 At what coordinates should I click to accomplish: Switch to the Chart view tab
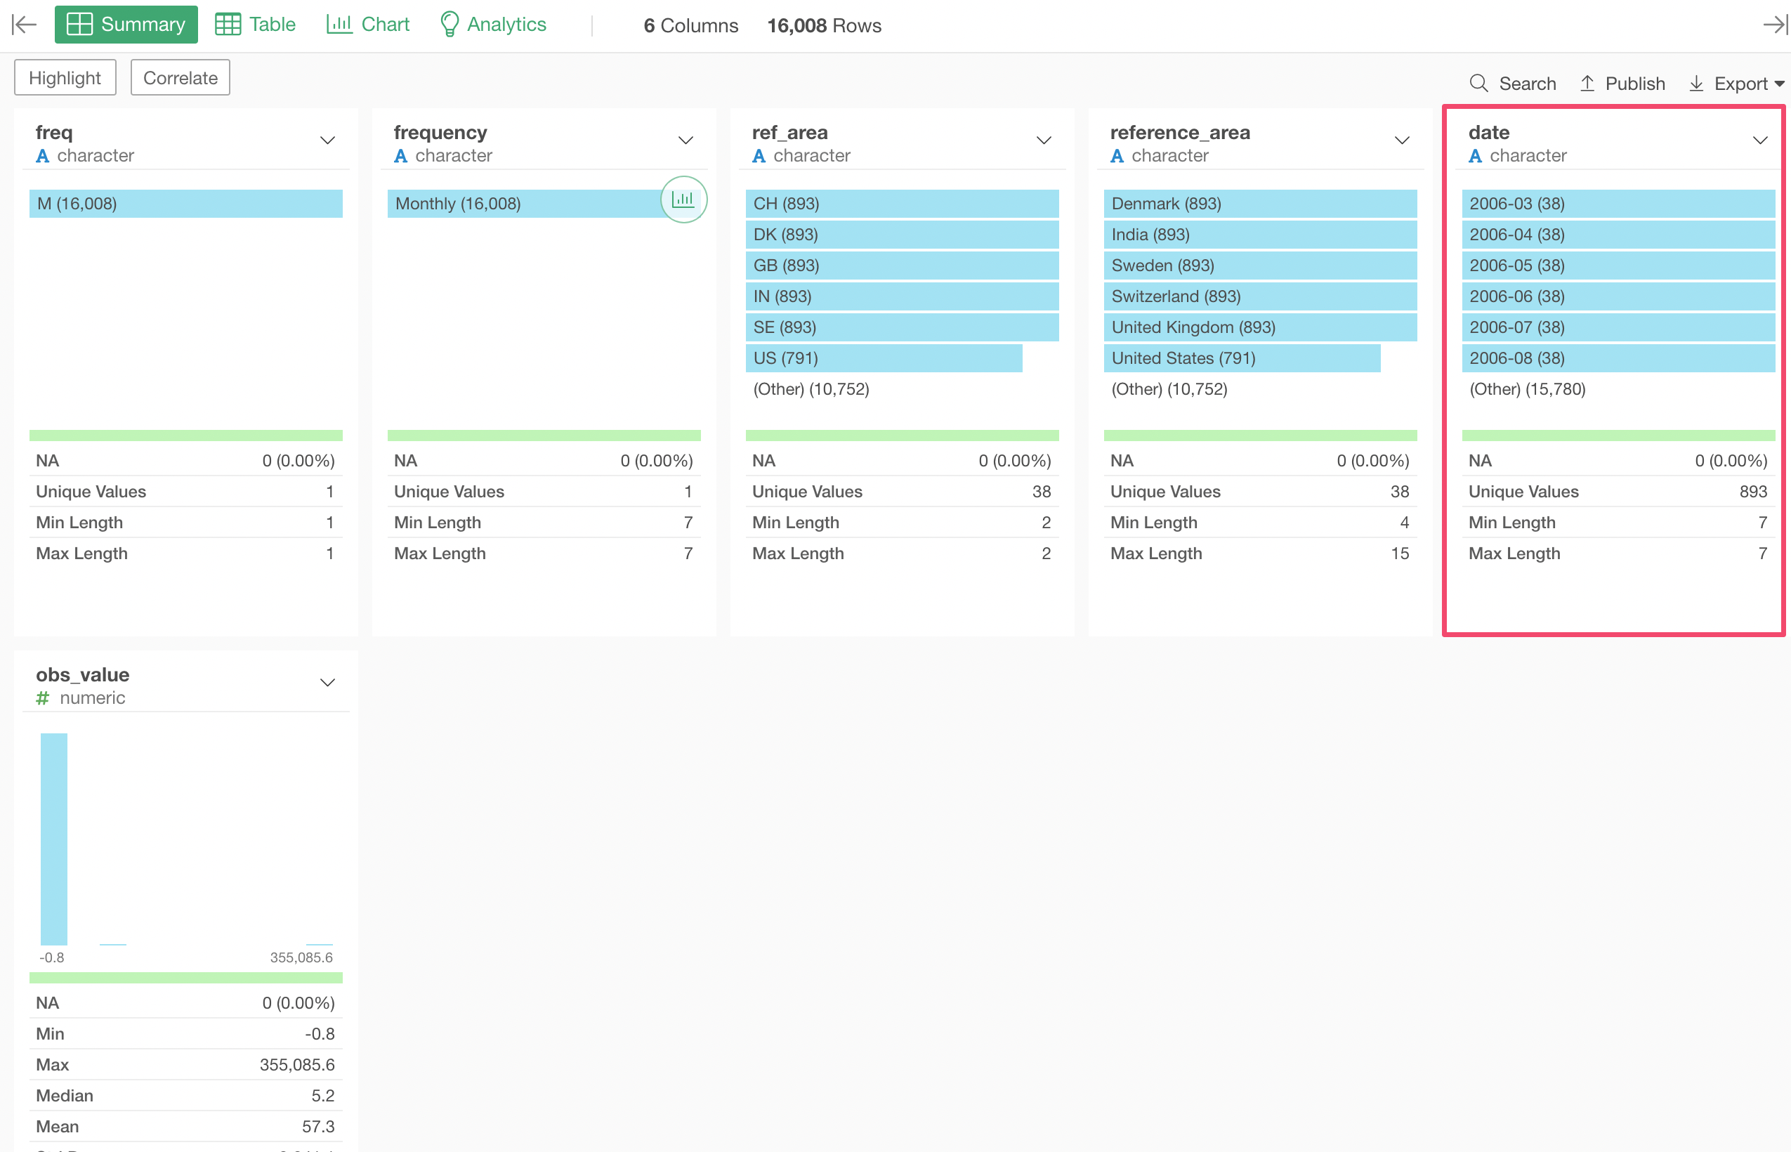pyautogui.click(x=368, y=25)
